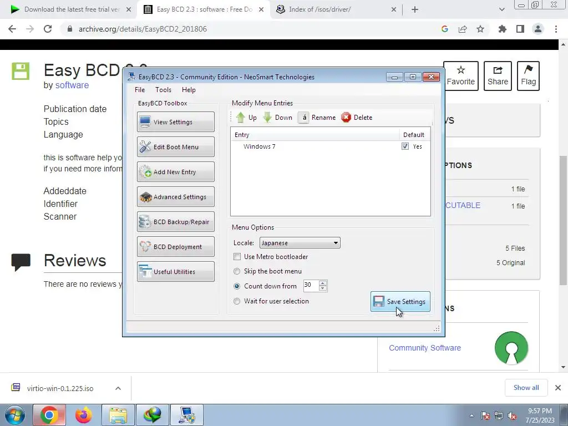Select the Windows 7 entry row

(331, 146)
